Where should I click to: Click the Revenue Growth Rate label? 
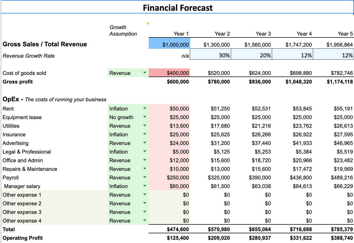(29, 56)
